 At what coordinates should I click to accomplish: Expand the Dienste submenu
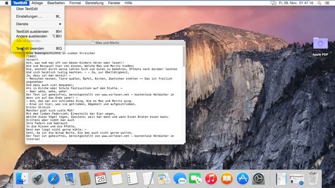(x=38, y=24)
